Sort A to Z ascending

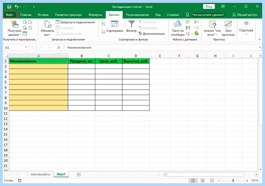point(103,24)
